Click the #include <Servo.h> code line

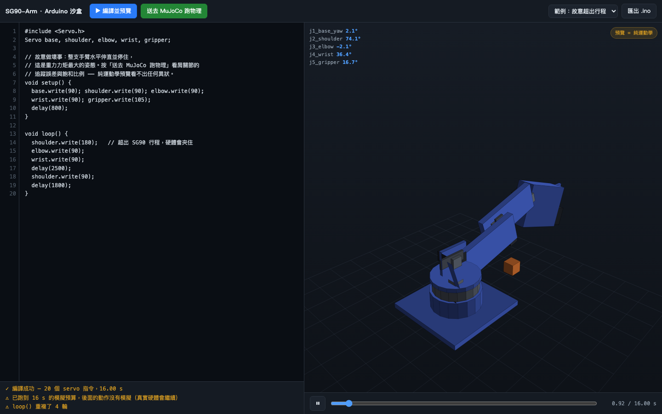[55, 31]
